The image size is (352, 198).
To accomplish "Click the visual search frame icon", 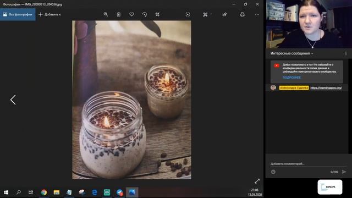I will (x=188, y=15).
